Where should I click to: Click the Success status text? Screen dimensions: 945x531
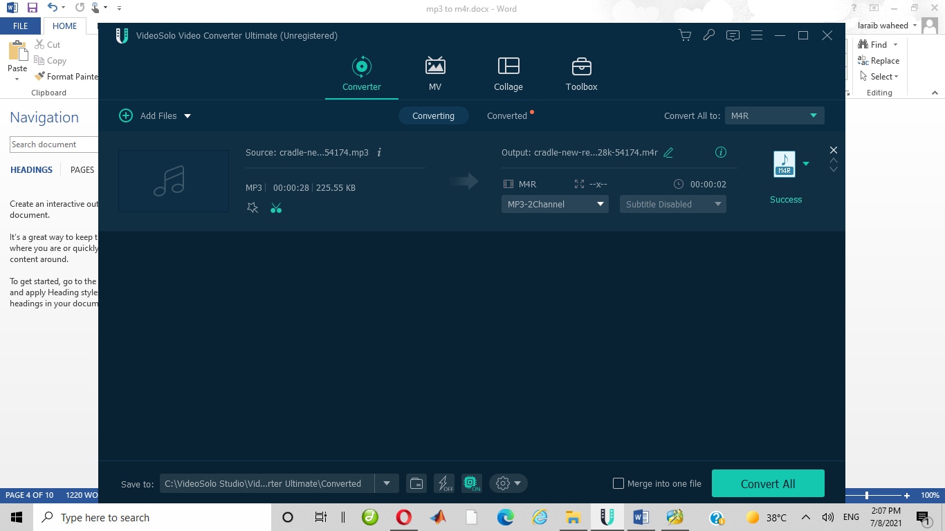tap(786, 199)
